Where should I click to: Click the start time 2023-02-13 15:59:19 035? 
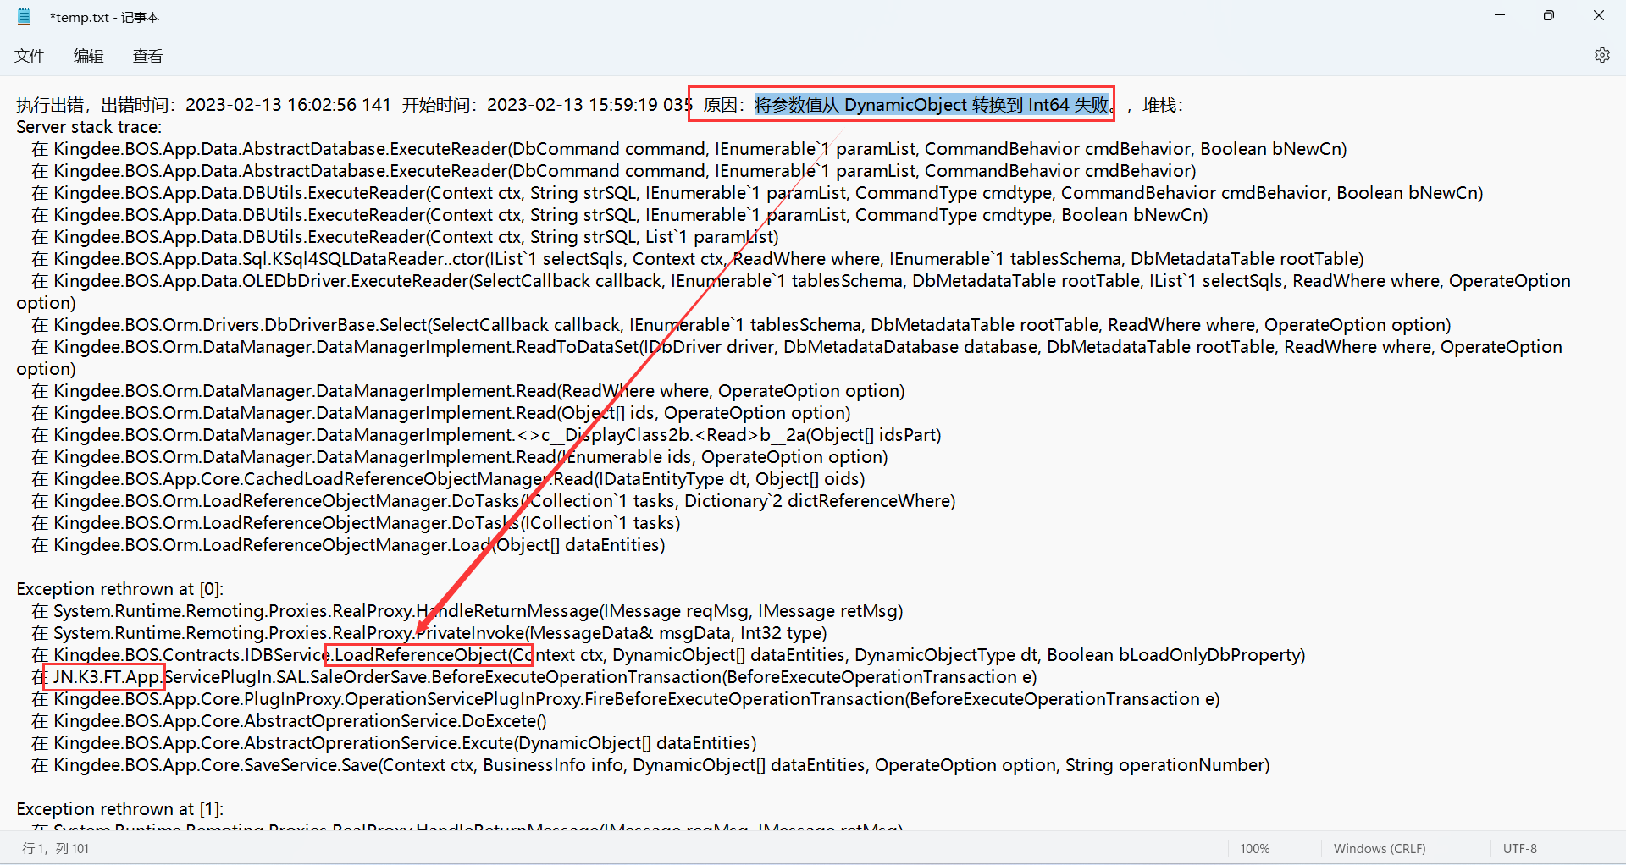pyautogui.click(x=589, y=105)
